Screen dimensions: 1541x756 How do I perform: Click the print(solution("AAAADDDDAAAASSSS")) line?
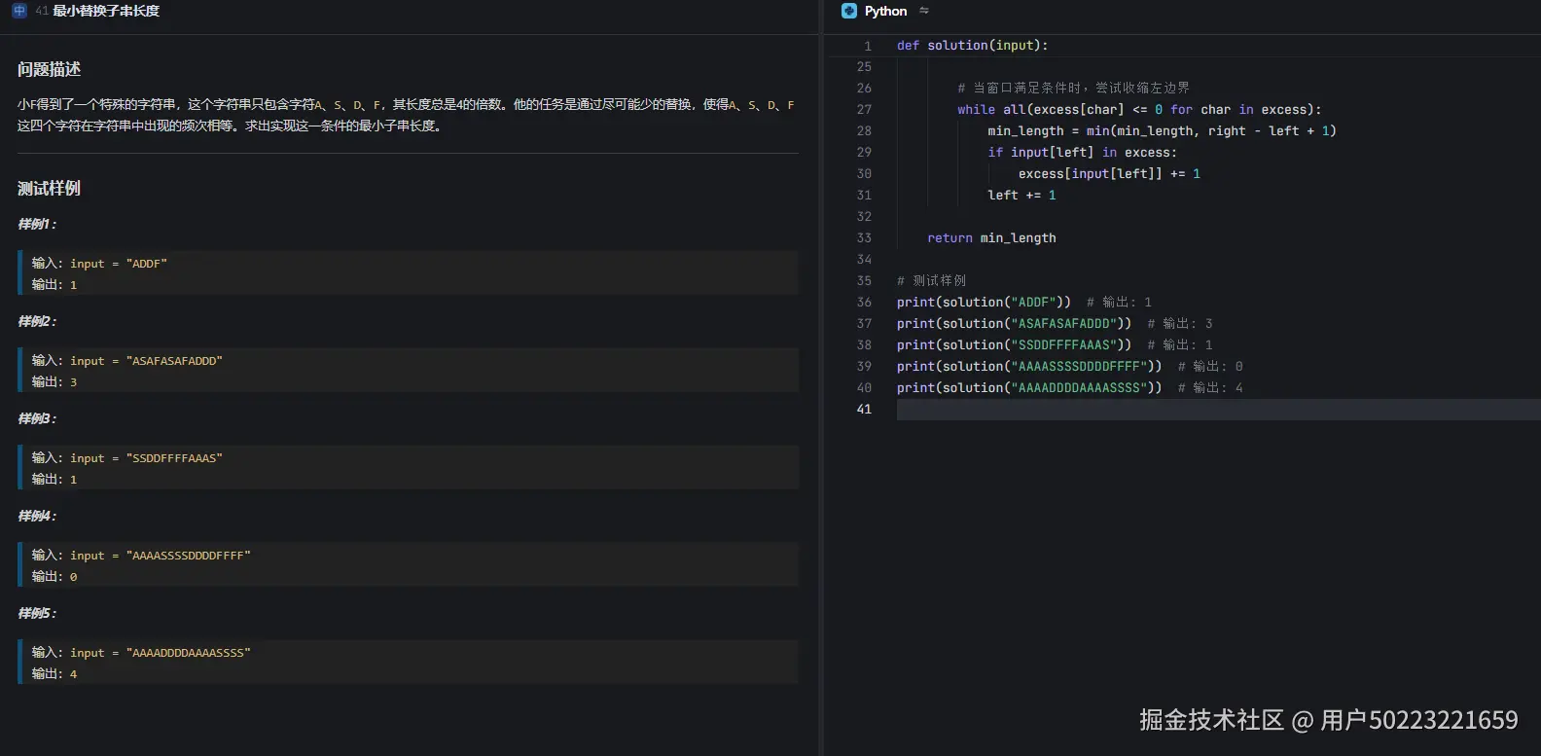[x=1029, y=388]
